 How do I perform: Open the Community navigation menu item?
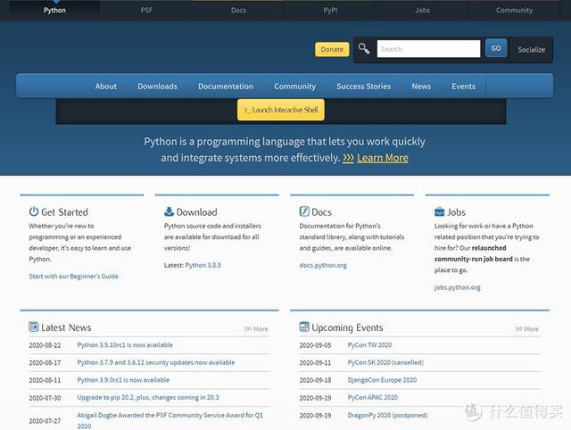point(295,87)
